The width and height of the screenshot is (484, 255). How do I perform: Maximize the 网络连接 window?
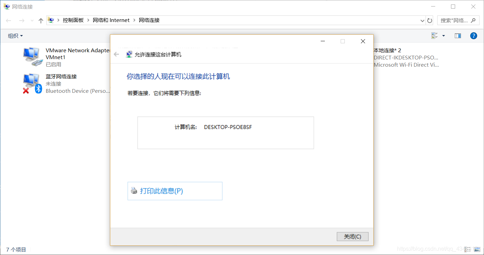point(453,7)
